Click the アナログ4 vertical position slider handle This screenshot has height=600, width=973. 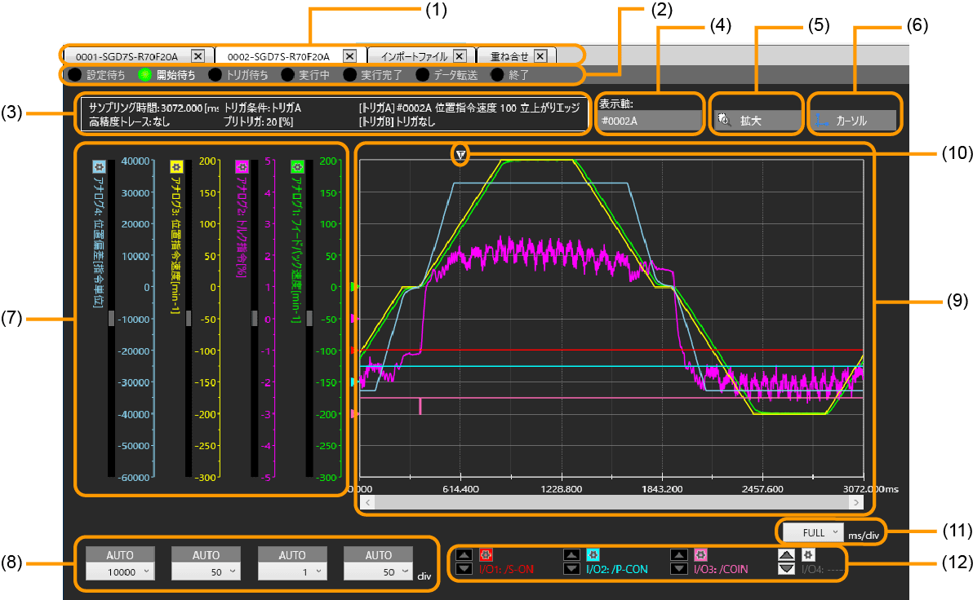point(111,319)
